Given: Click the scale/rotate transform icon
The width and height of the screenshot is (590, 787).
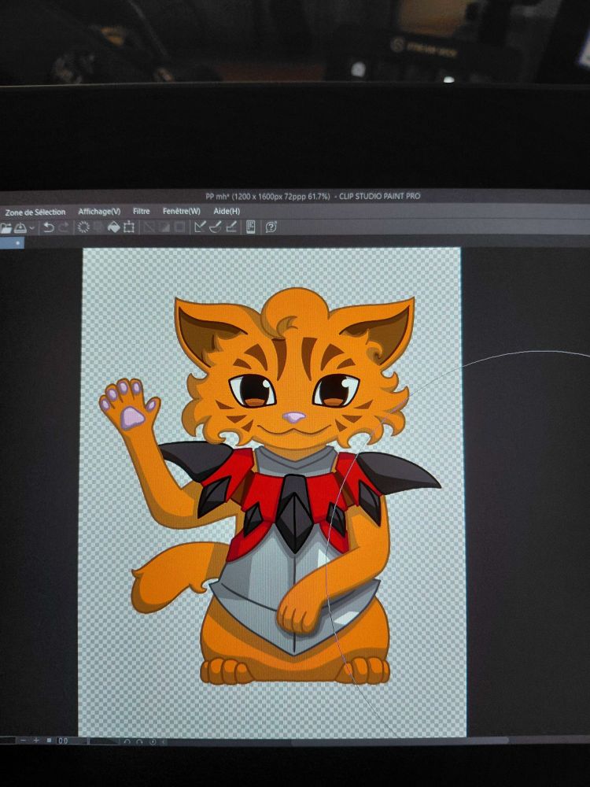Looking at the screenshot, I should [129, 227].
